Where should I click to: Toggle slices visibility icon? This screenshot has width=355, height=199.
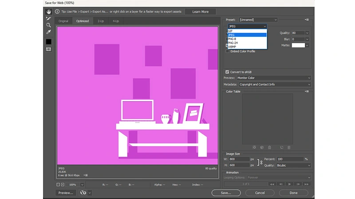pos(48,49)
